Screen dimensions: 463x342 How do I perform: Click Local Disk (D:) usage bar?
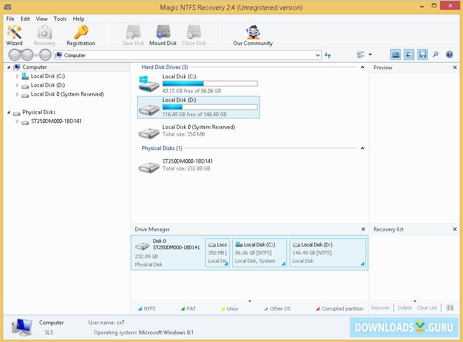coord(210,107)
